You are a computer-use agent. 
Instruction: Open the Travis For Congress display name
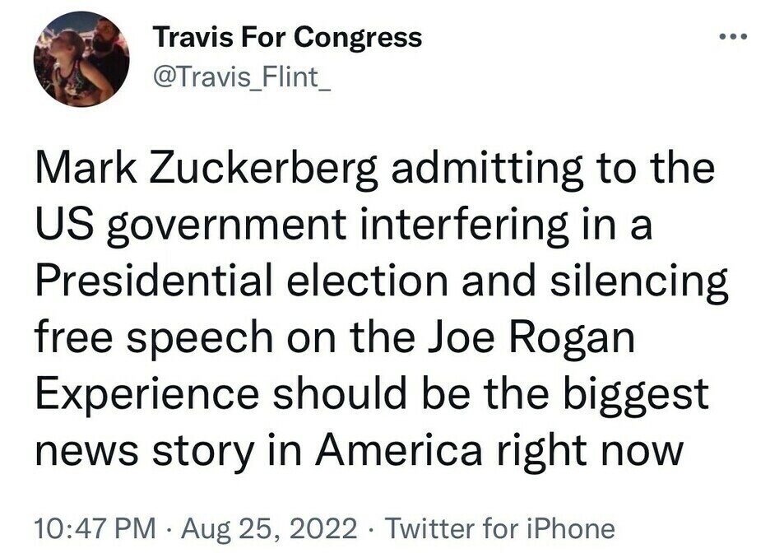[x=287, y=37]
